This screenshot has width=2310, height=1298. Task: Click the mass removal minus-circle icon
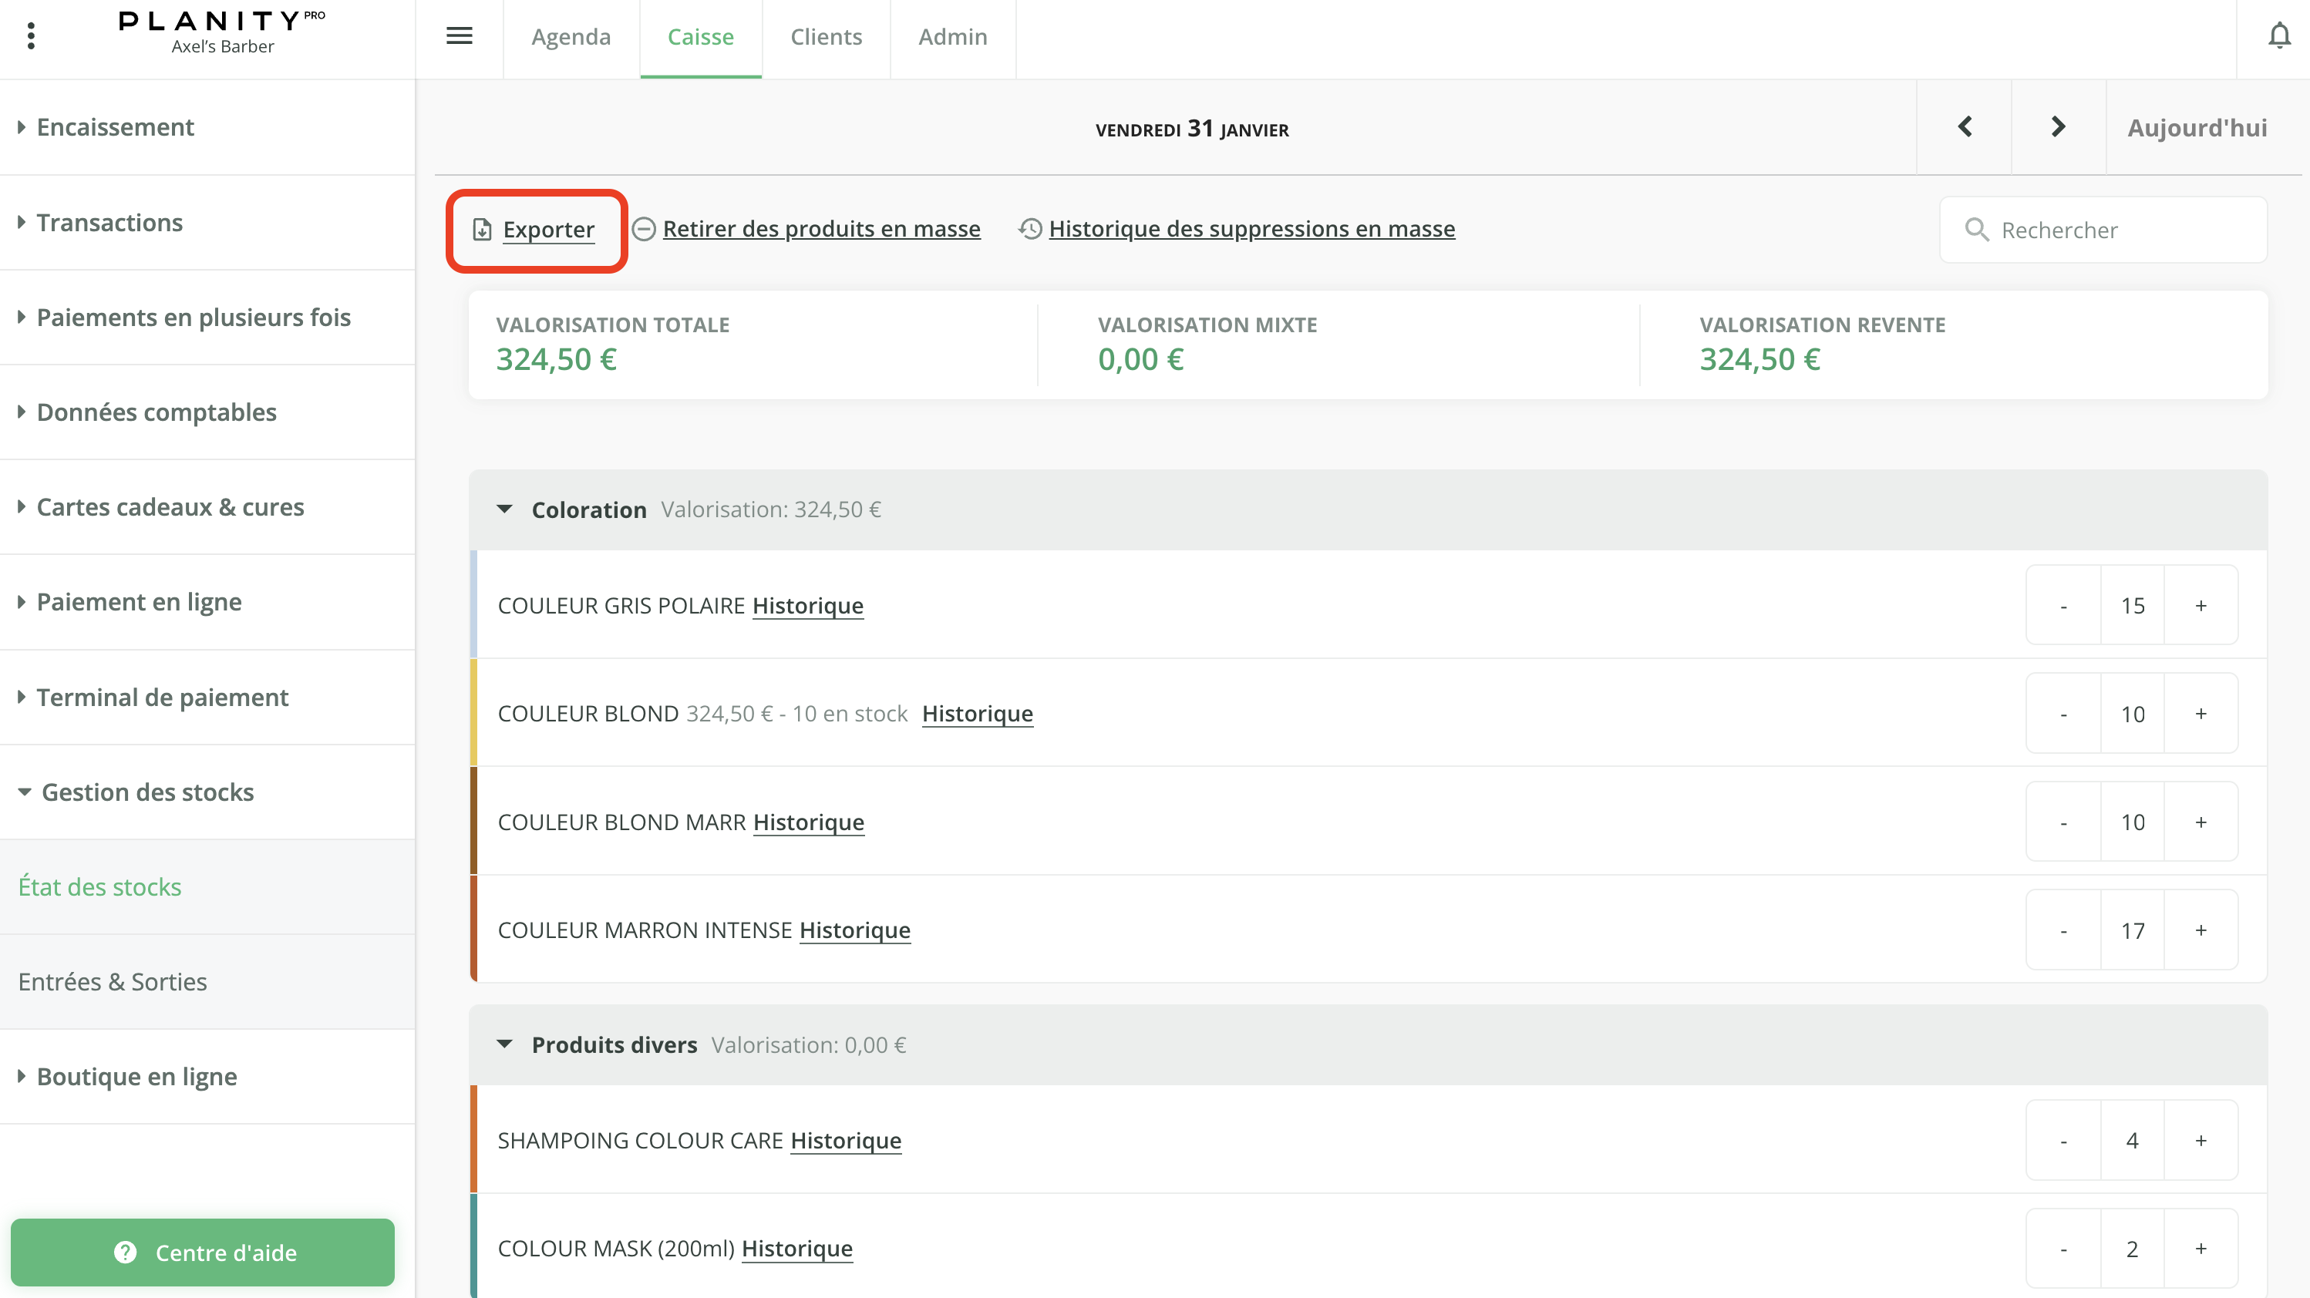point(644,229)
